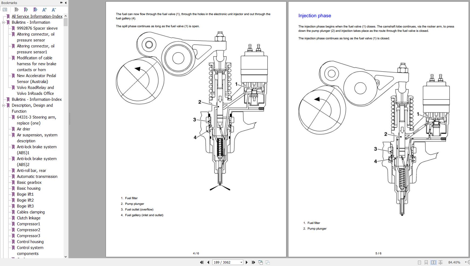Click the find current bookmark icon

[x=35, y=9]
